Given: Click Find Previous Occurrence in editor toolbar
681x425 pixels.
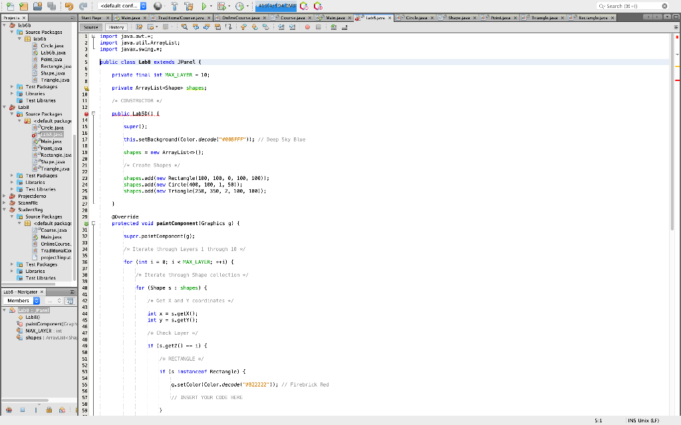Looking at the screenshot, I should [x=196, y=25].
